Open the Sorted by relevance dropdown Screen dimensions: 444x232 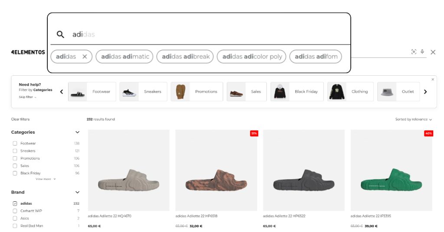pyautogui.click(x=413, y=119)
